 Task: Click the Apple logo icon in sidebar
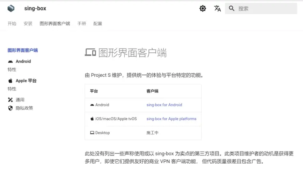click(x=10, y=81)
